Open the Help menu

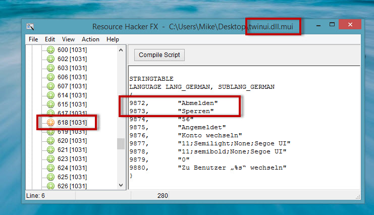(113, 39)
